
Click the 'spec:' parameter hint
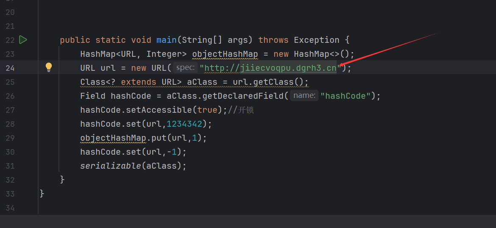(185, 68)
